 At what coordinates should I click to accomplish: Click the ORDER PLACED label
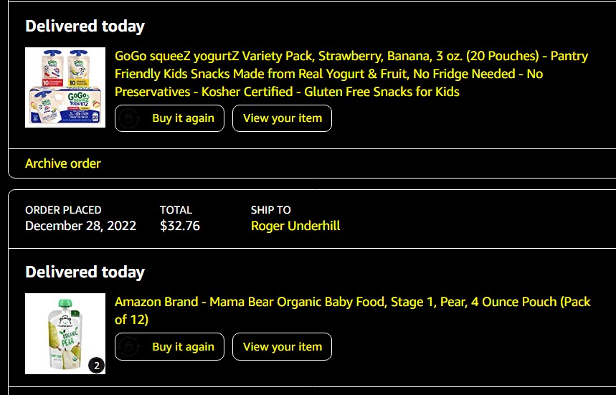pyautogui.click(x=63, y=210)
